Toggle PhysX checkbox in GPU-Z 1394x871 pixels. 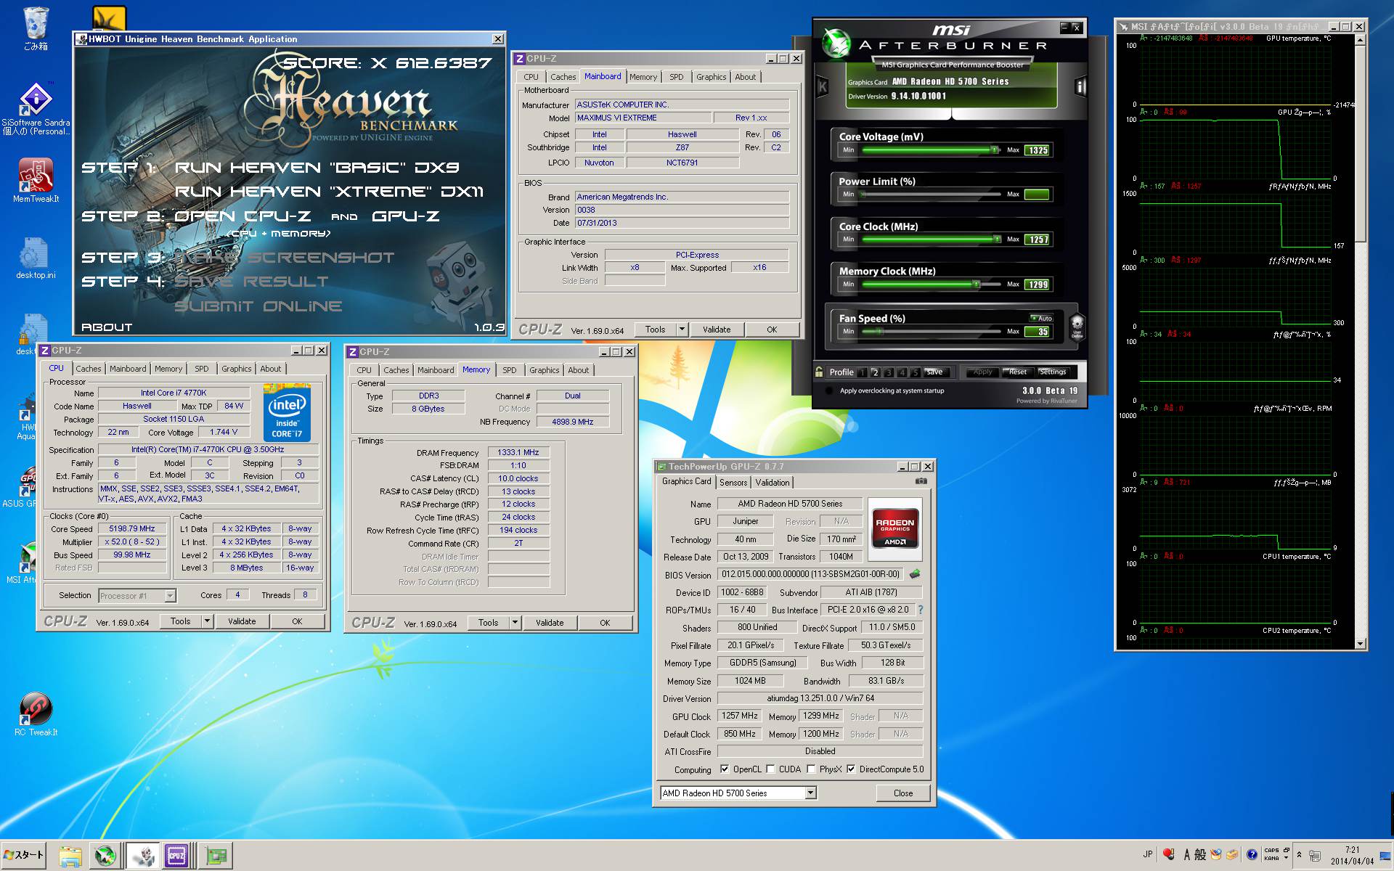[811, 769]
